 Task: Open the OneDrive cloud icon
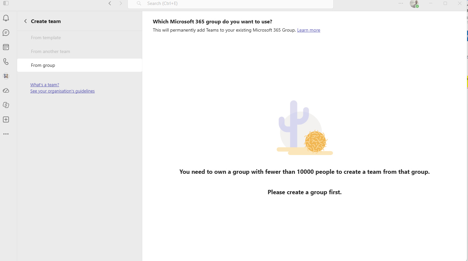6,91
